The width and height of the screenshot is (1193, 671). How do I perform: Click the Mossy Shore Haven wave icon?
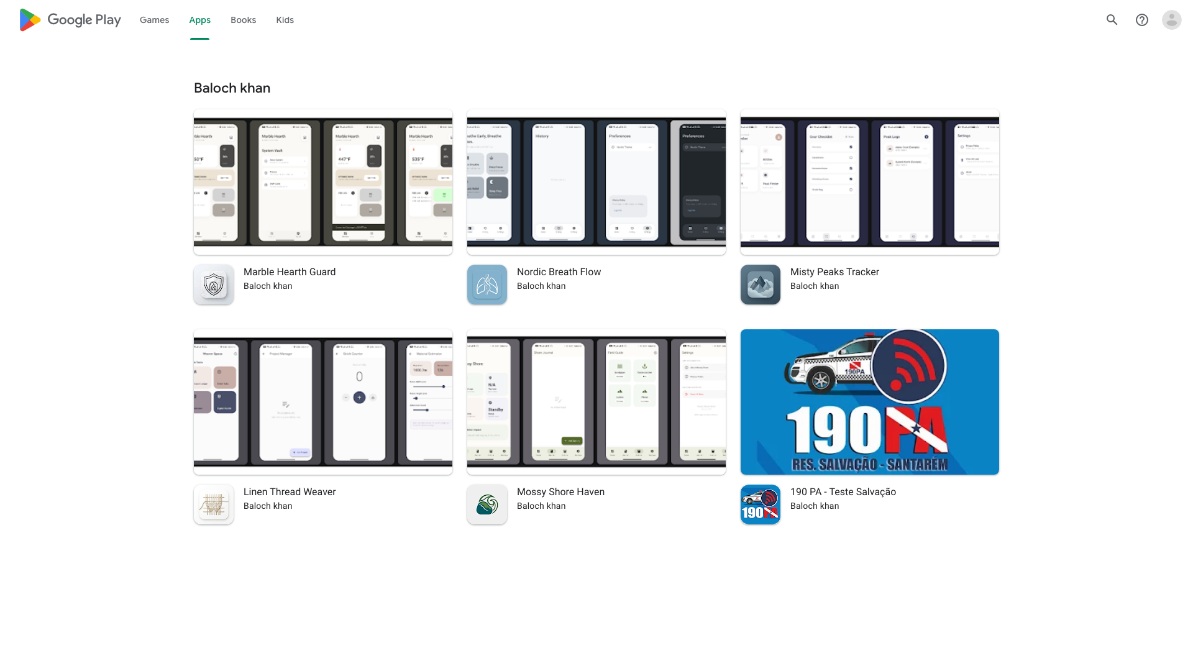487,504
